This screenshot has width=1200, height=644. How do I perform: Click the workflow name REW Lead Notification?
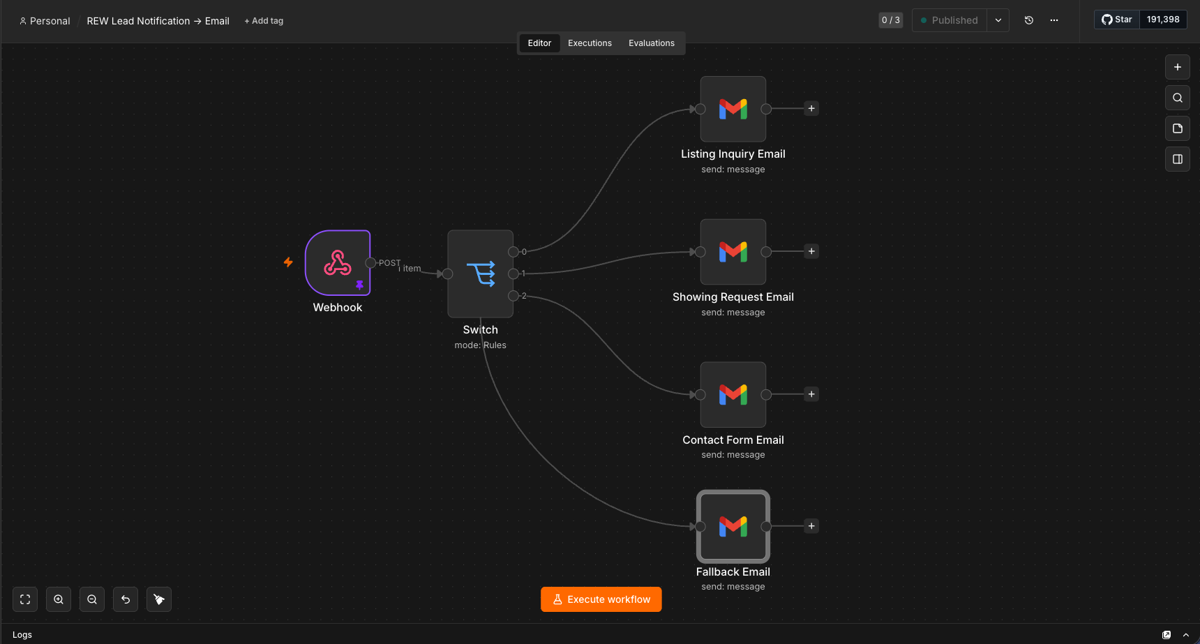tap(158, 21)
